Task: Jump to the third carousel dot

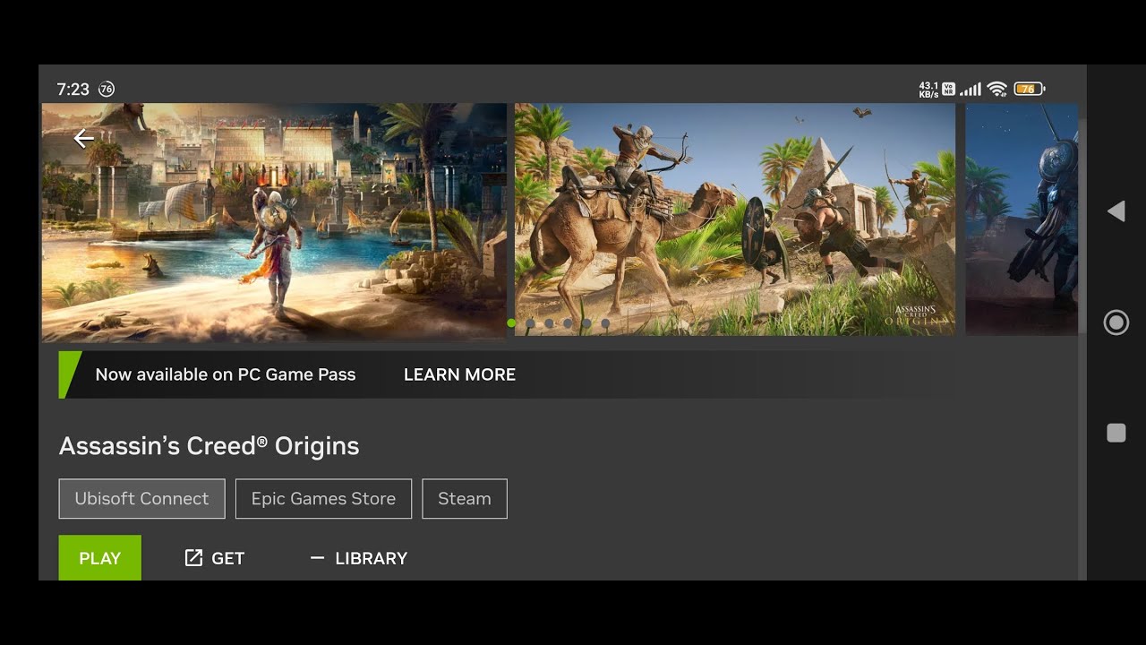Action: 549,323
